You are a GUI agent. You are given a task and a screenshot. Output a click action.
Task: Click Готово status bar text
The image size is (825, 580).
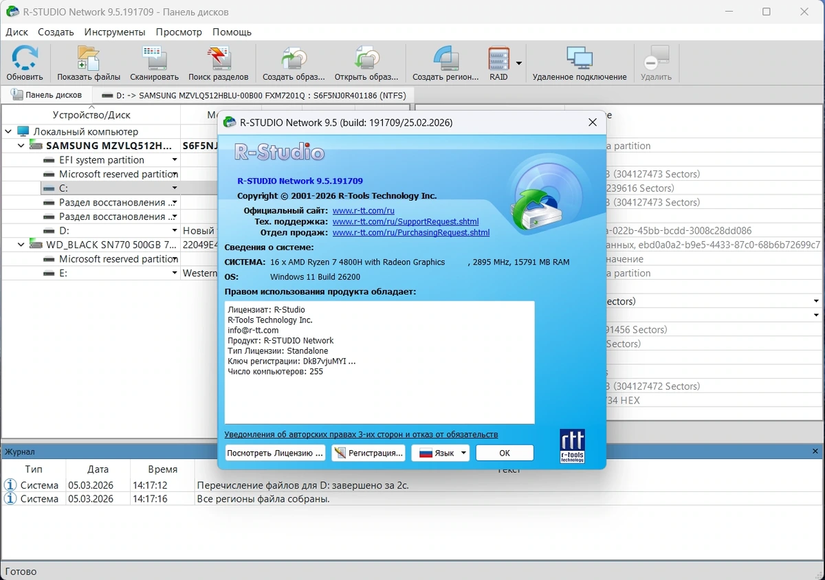[x=21, y=571]
